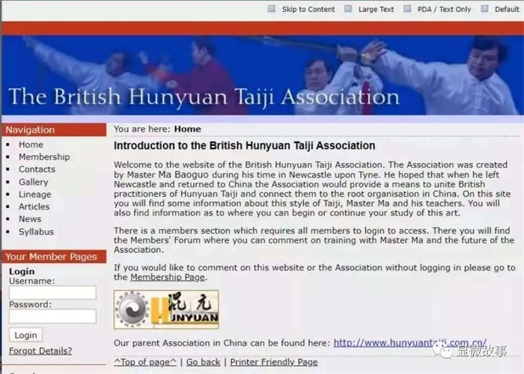View the Lineage page
Screen dimensions: 524x374
(34, 194)
